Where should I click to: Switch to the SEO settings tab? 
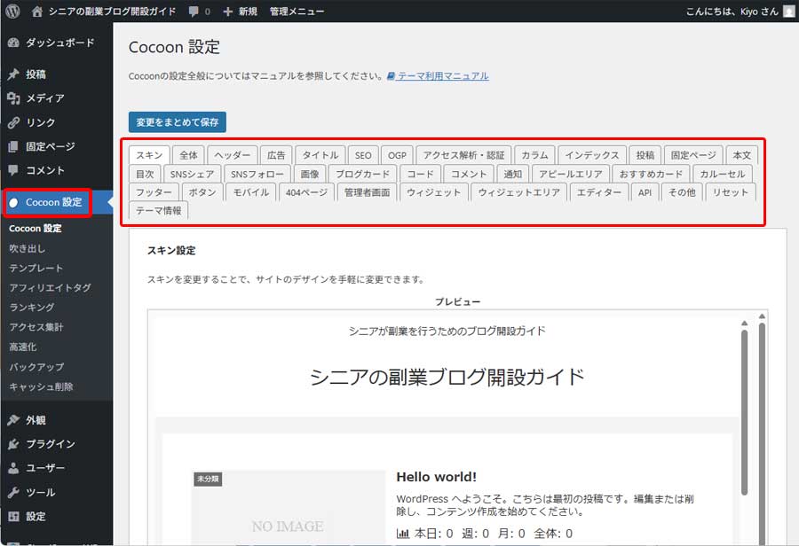click(x=363, y=153)
